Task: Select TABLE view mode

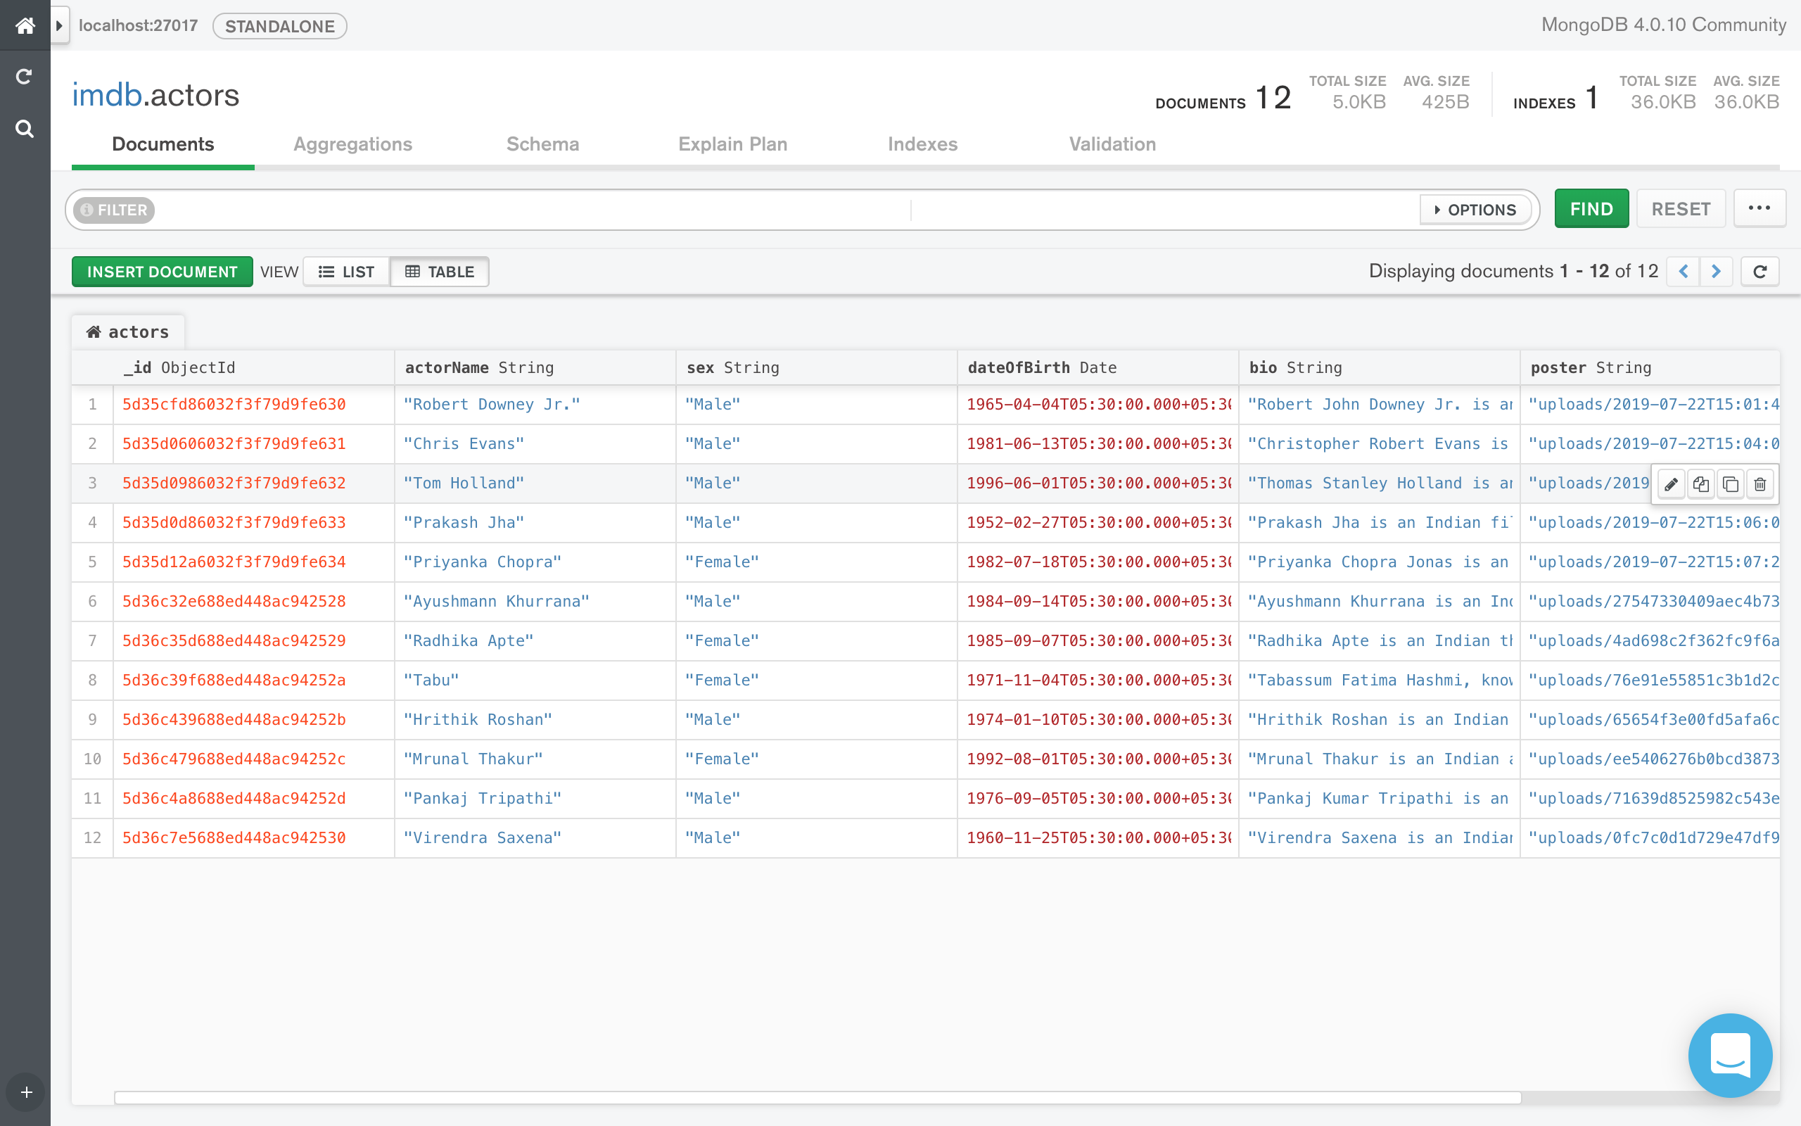Action: (439, 271)
